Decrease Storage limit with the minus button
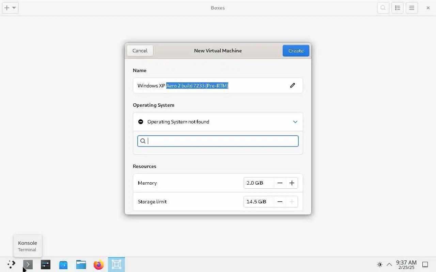436x272 pixels. pyautogui.click(x=280, y=202)
